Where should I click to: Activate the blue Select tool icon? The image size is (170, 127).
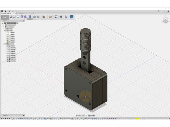72,17
